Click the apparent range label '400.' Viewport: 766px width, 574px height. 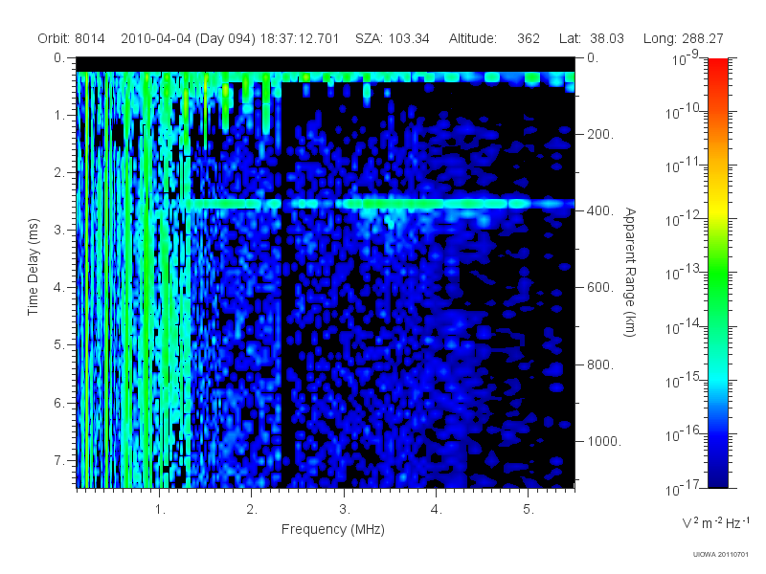coord(600,210)
